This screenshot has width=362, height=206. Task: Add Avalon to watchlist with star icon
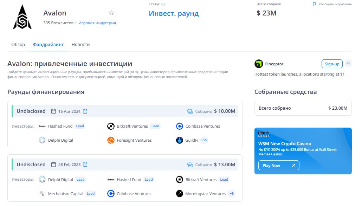(x=111, y=13)
